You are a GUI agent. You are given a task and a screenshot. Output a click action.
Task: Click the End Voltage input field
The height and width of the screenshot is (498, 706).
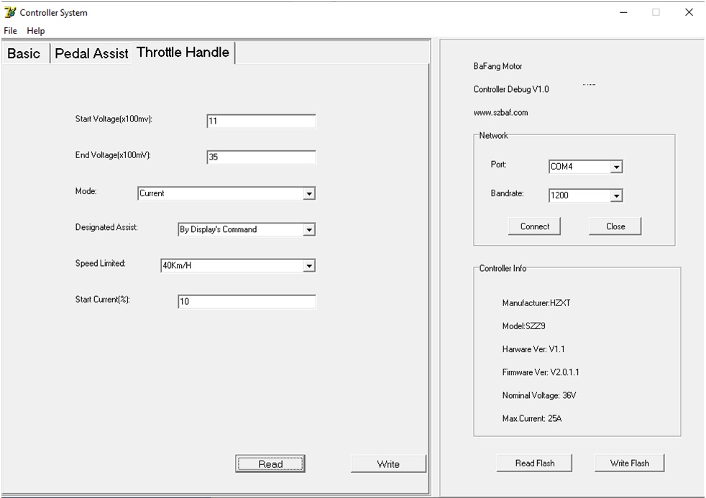[261, 157]
